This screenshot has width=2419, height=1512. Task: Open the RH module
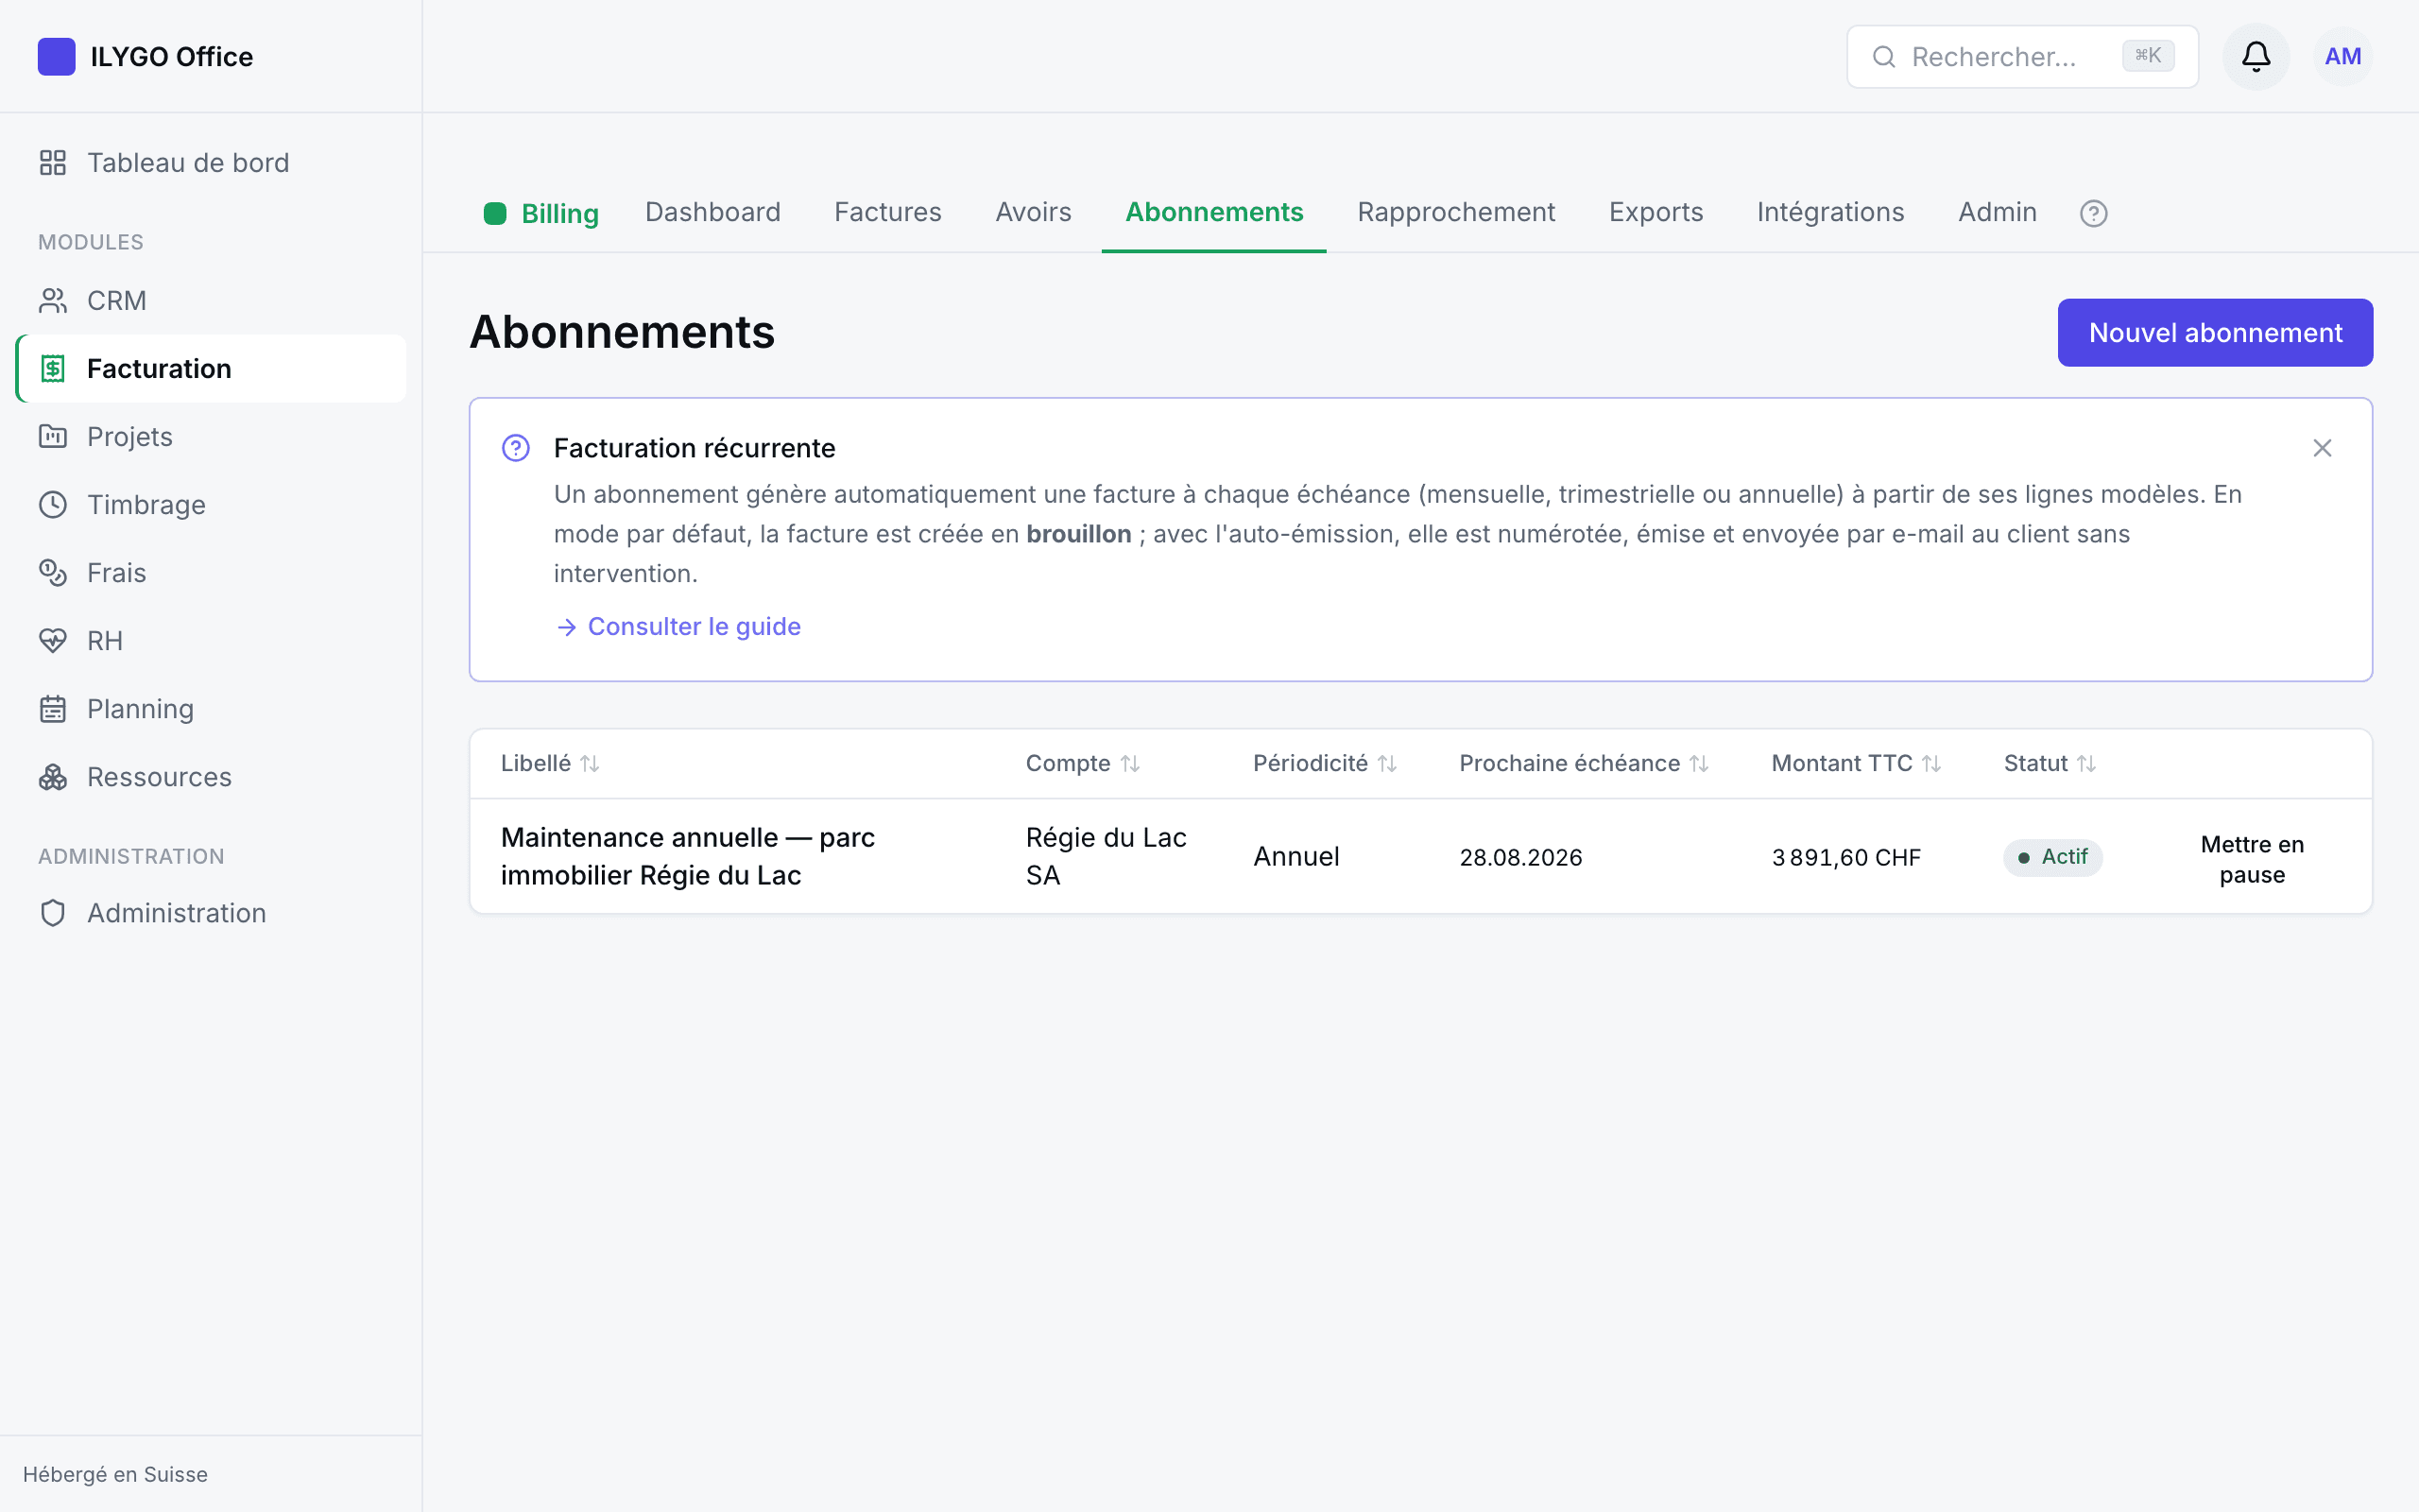click(x=211, y=641)
